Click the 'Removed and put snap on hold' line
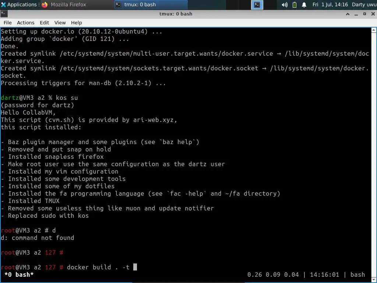 (56, 149)
